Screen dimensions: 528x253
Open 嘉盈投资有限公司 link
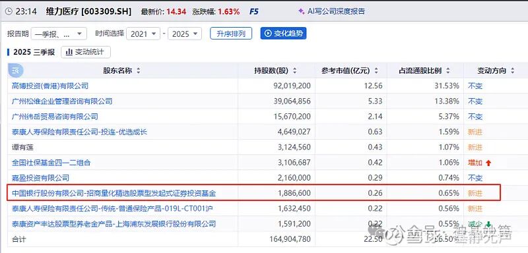coord(40,178)
